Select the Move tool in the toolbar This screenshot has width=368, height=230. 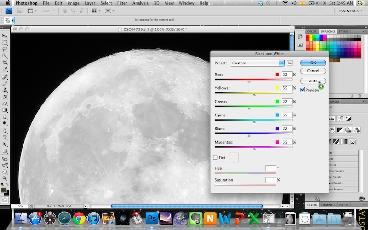coord(5,36)
